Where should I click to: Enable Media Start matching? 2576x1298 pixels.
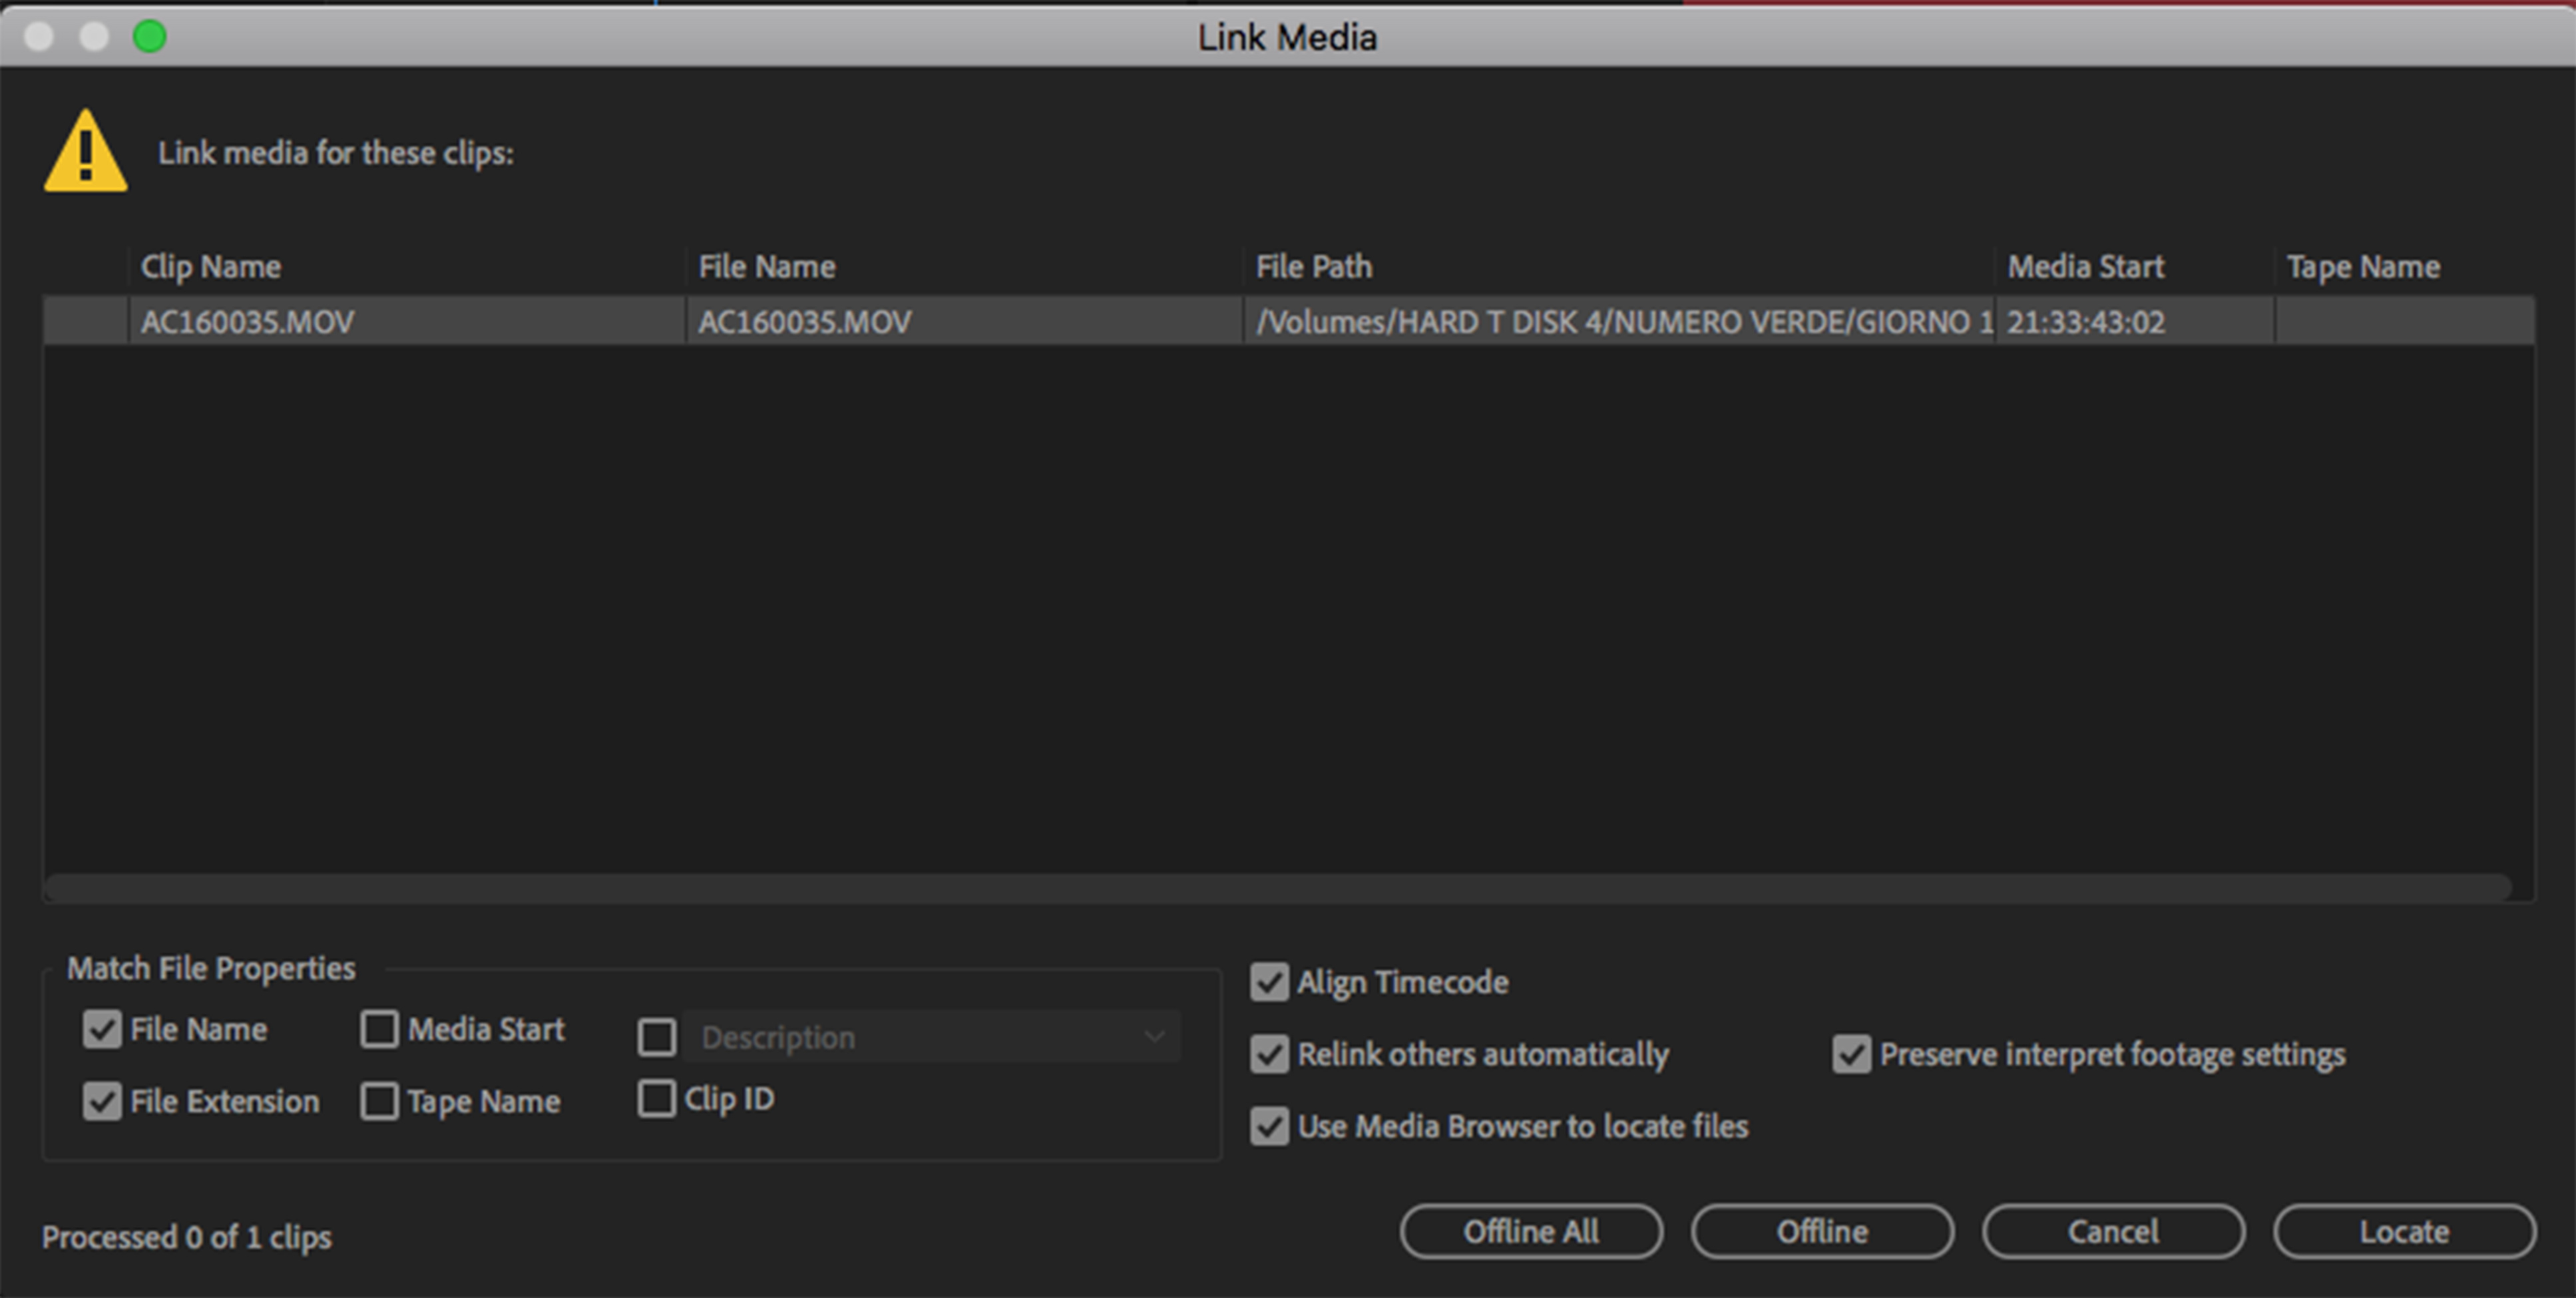379,1029
